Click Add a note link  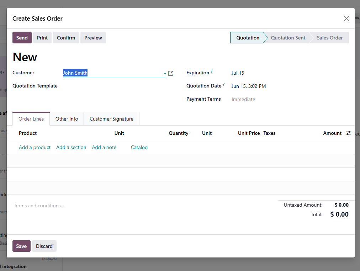[x=104, y=147]
